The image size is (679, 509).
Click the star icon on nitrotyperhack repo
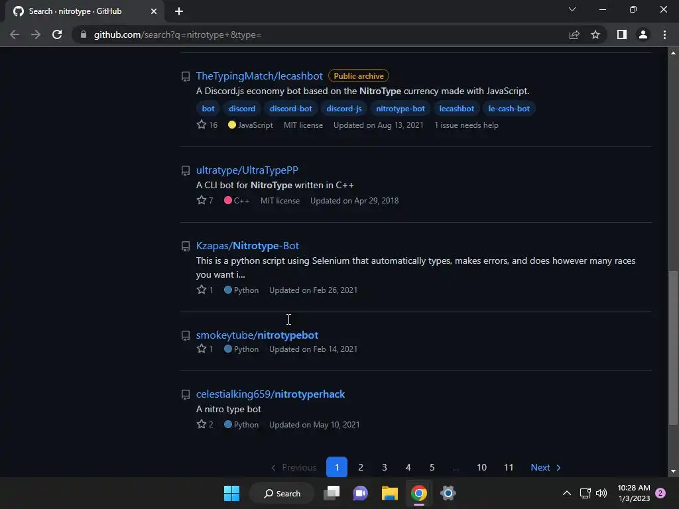point(202,424)
